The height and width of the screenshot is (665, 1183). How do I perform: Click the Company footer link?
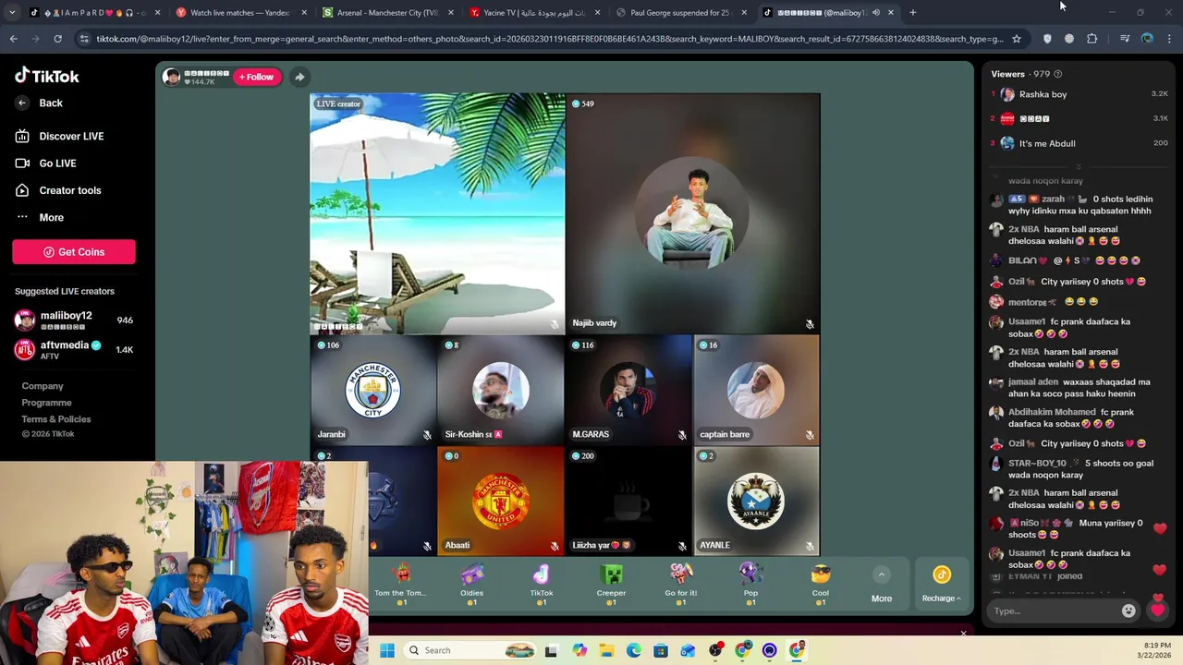click(43, 386)
